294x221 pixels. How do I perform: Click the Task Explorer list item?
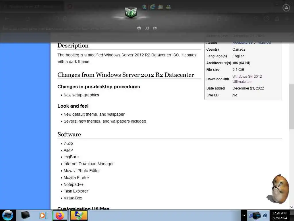pyautogui.click(x=76, y=191)
